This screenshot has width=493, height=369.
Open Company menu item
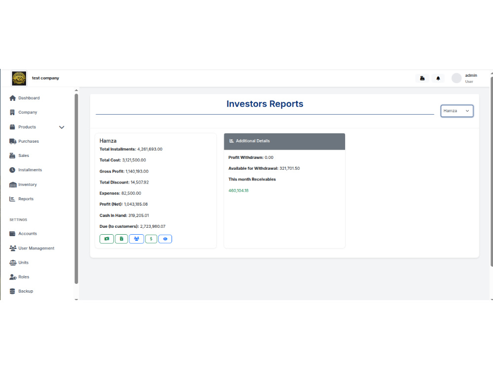coord(28,112)
